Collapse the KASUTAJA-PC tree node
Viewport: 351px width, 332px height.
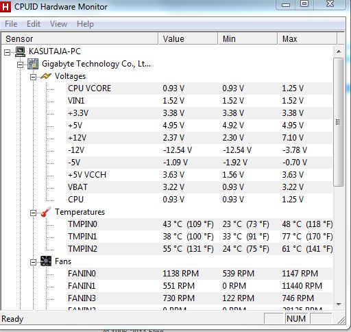(7, 52)
